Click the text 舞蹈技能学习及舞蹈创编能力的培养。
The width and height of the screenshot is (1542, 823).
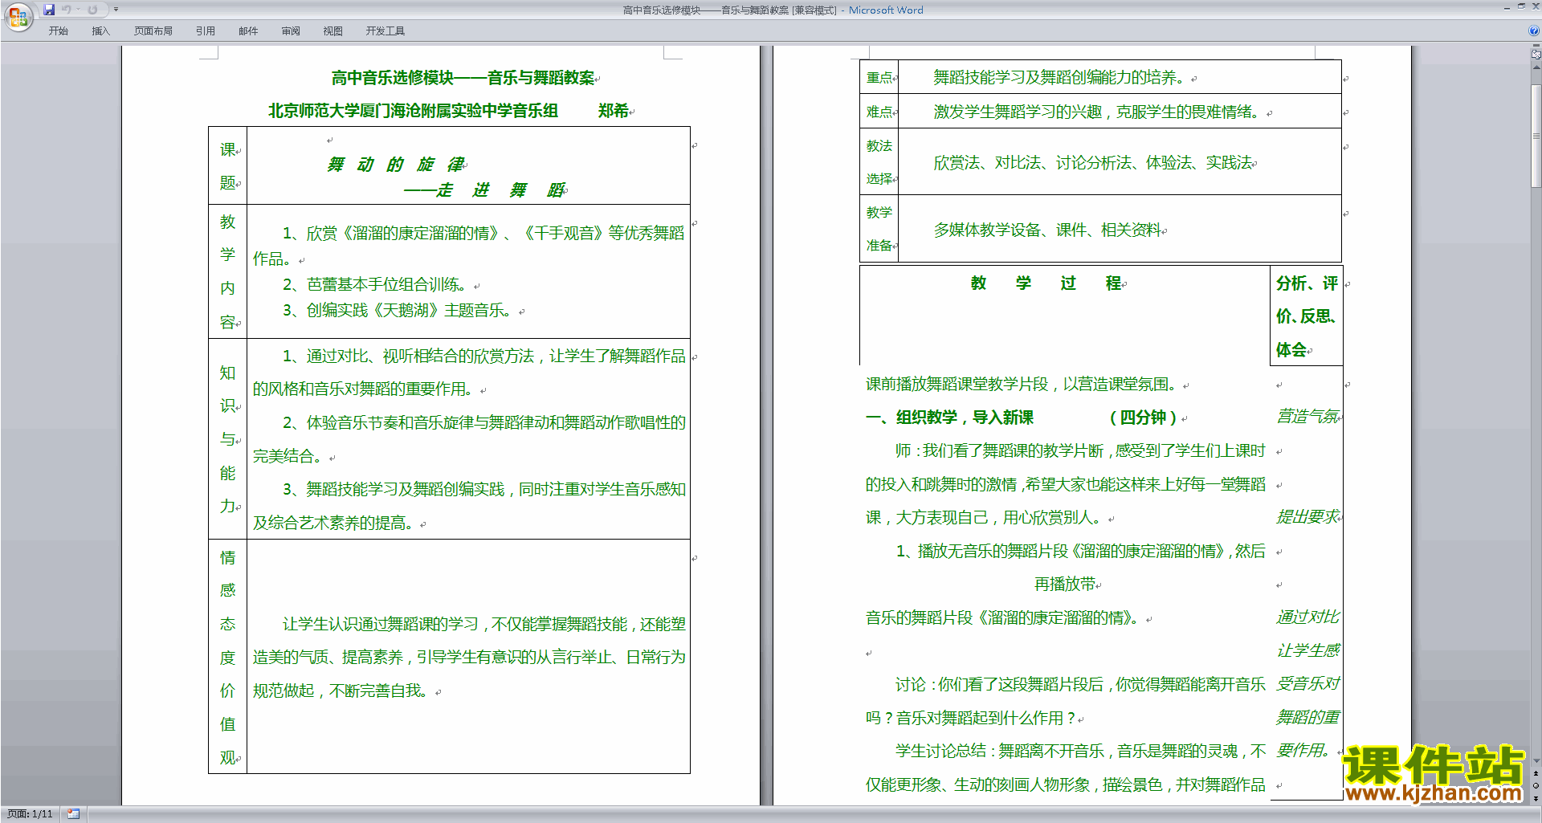[1059, 78]
